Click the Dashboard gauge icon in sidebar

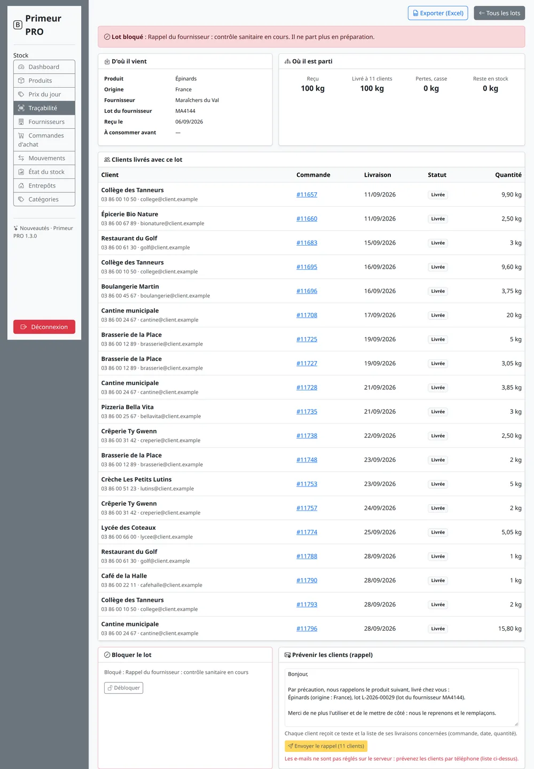21,67
